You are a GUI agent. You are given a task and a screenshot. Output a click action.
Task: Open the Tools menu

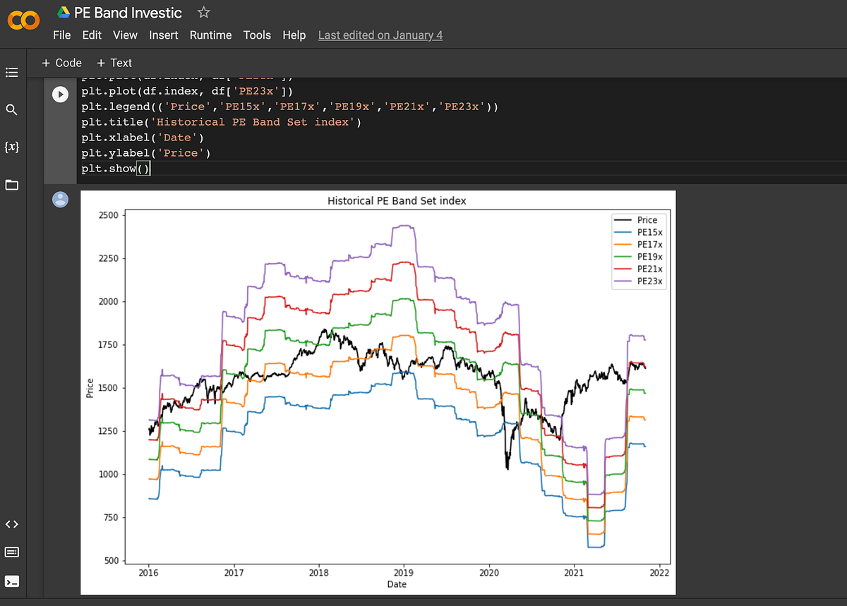257,35
